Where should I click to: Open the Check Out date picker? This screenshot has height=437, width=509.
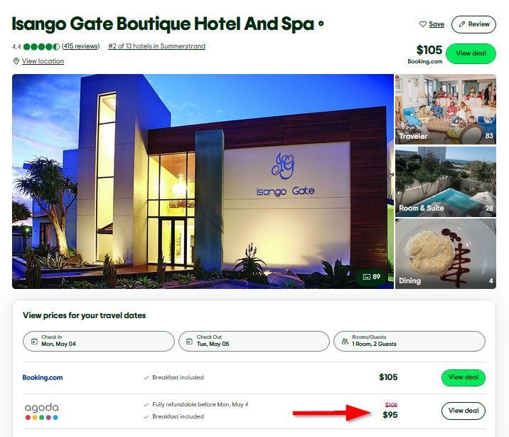[x=254, y=341]
